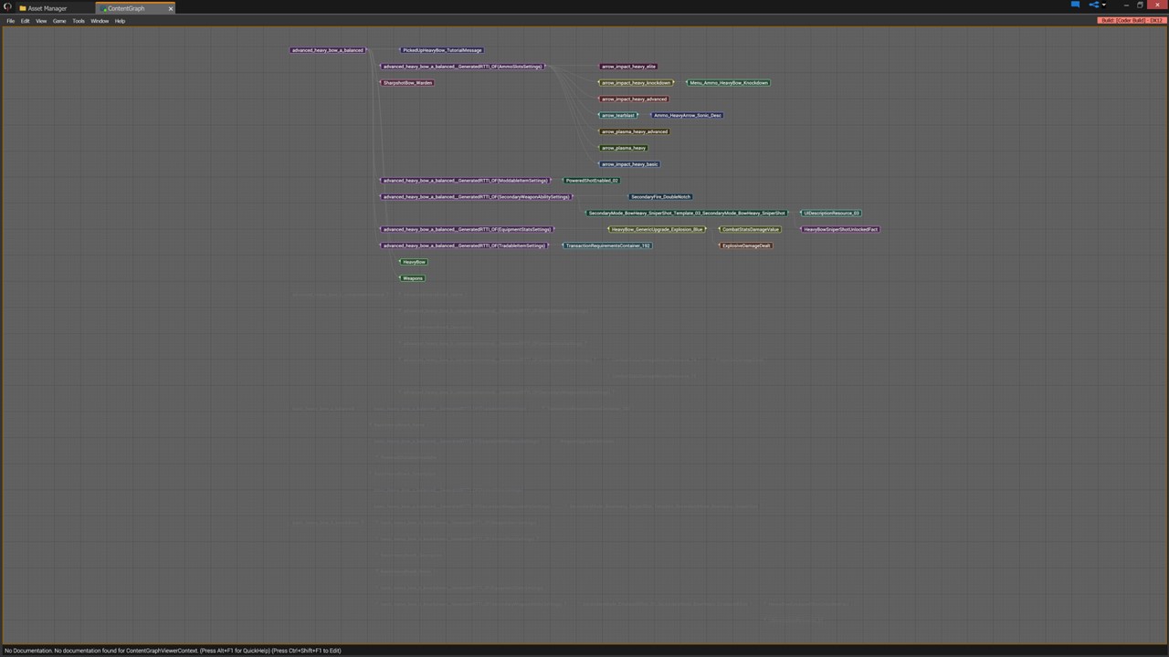Image resolution: width=1169 pixels, height=657 pixels.
Task: Restore down the editor window
Action: [x=1140, y=5]
